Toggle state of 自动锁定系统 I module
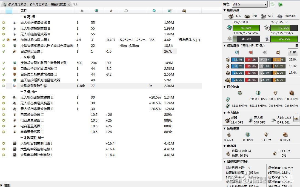Image resolution: width=300 pixels, height=187 pixels. coord(4,51)
